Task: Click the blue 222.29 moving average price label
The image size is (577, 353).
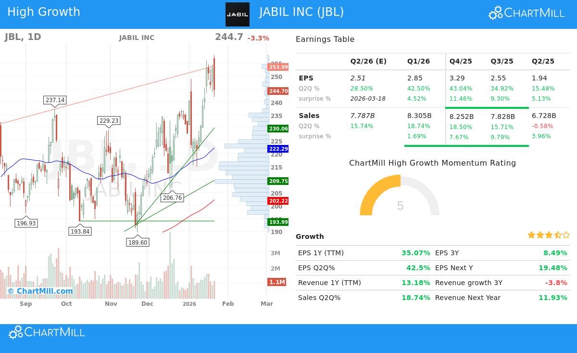Action: 277,149
